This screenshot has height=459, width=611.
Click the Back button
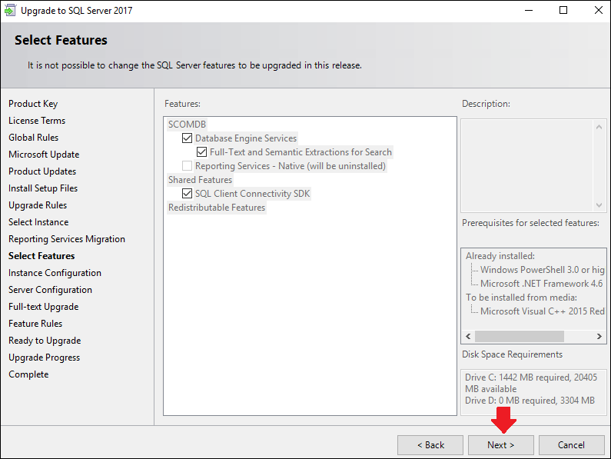430,445
